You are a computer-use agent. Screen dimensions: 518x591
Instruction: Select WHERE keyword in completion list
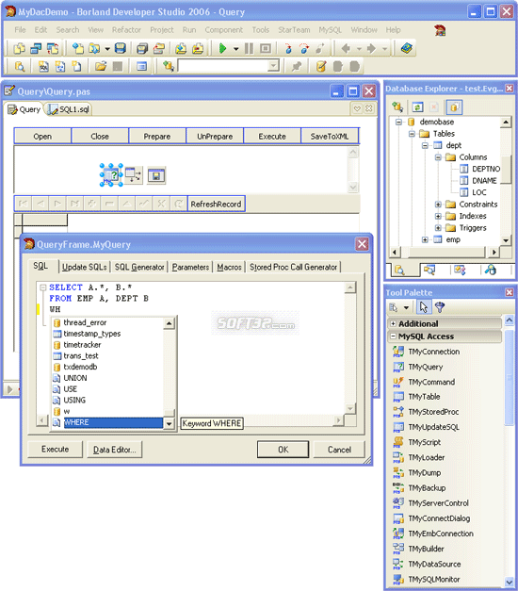coord(107,422)
